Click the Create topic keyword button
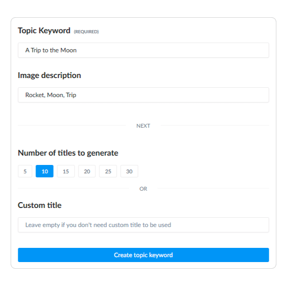 pyautogui.click(x=143, y=255)
